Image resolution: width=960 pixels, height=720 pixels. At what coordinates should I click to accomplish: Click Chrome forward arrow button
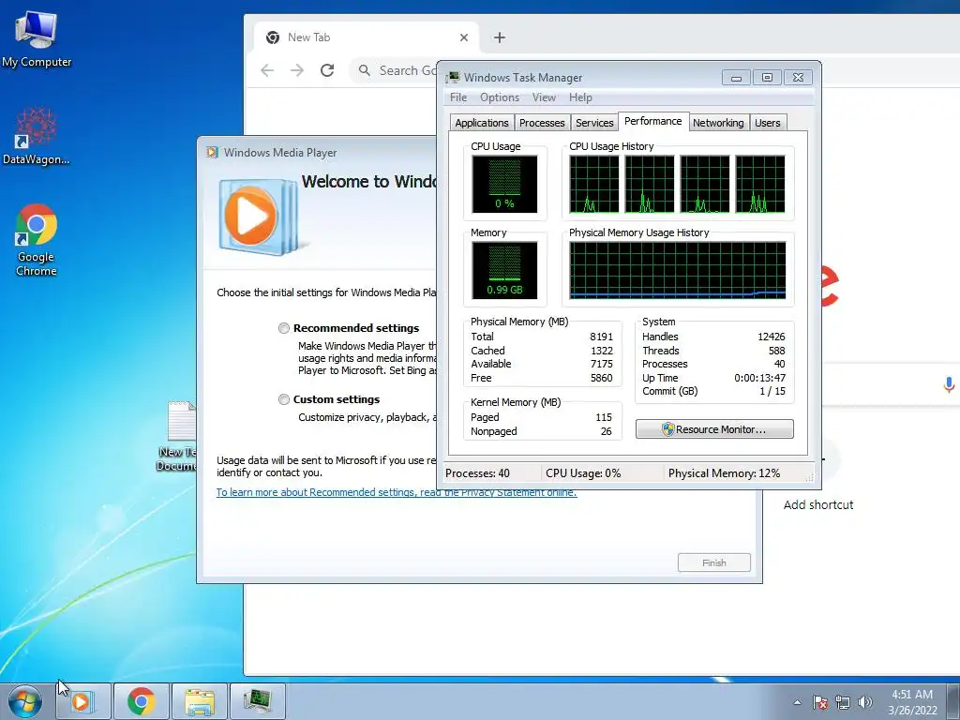[x=297, y=70]
